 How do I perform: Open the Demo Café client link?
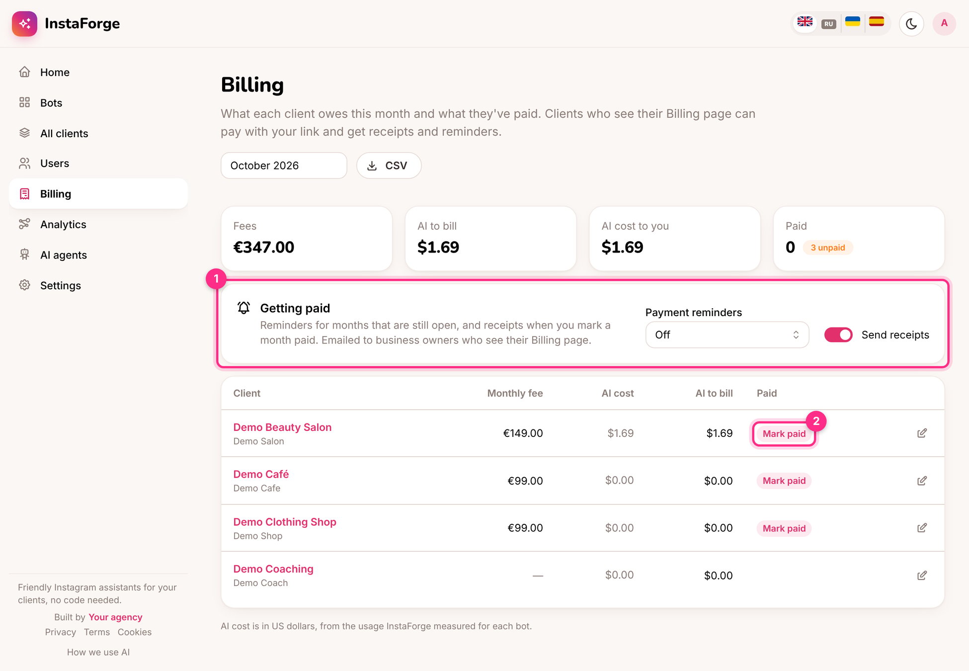[261, 474]
